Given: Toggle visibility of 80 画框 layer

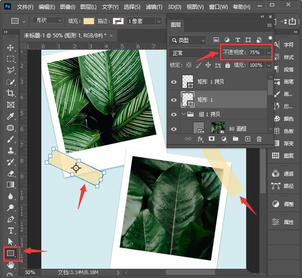Looking at the screenshot, I should click(174, 129).
